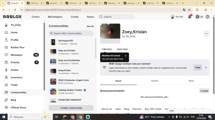Open Charts in the top navigation
215x120 pixels.
pyautogui.click(x=36, y=17)
